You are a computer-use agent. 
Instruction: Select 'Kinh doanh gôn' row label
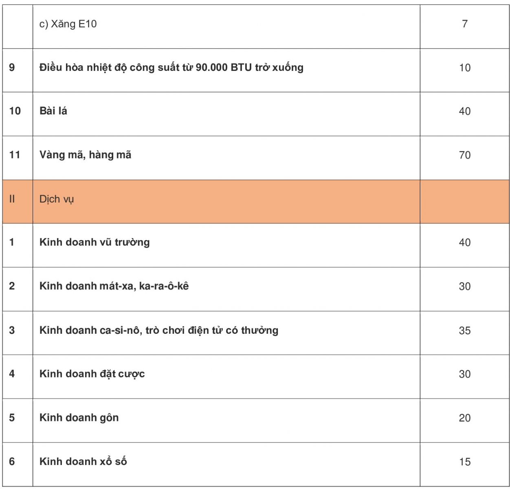click(79, 418)
